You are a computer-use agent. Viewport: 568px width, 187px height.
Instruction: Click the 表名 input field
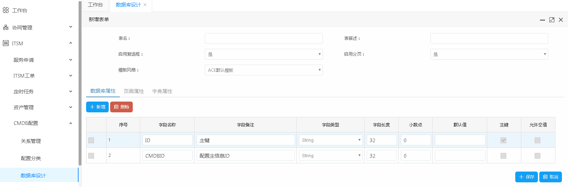263,38
